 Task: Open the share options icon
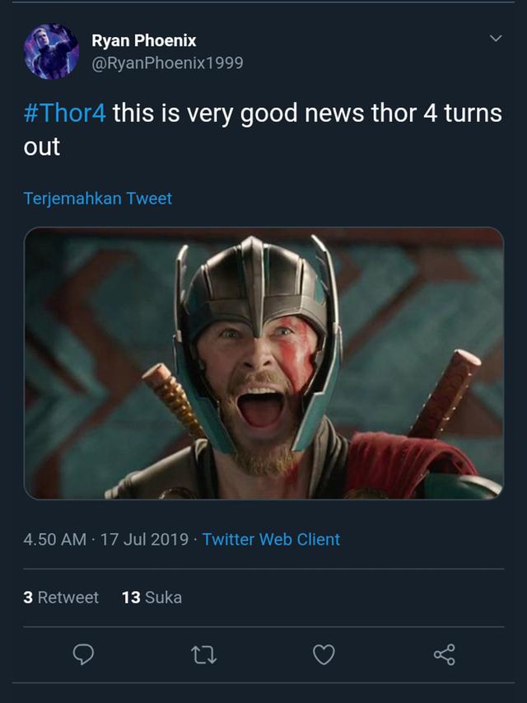point(445,654)
